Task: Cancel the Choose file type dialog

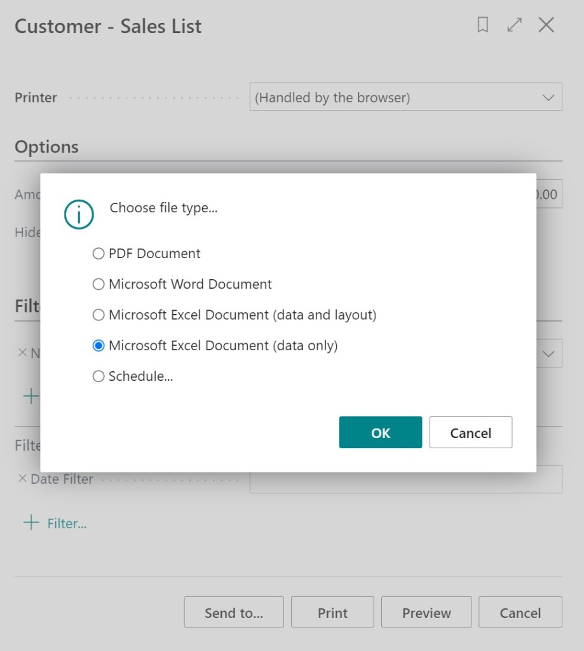Action: 470,432
